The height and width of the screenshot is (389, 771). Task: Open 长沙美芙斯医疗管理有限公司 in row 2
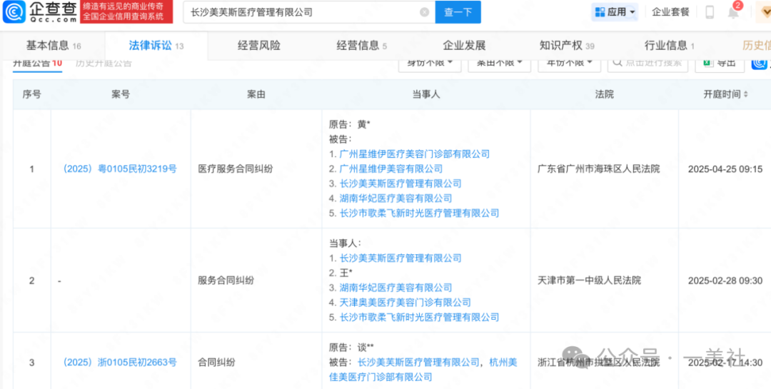click(400, 258)
